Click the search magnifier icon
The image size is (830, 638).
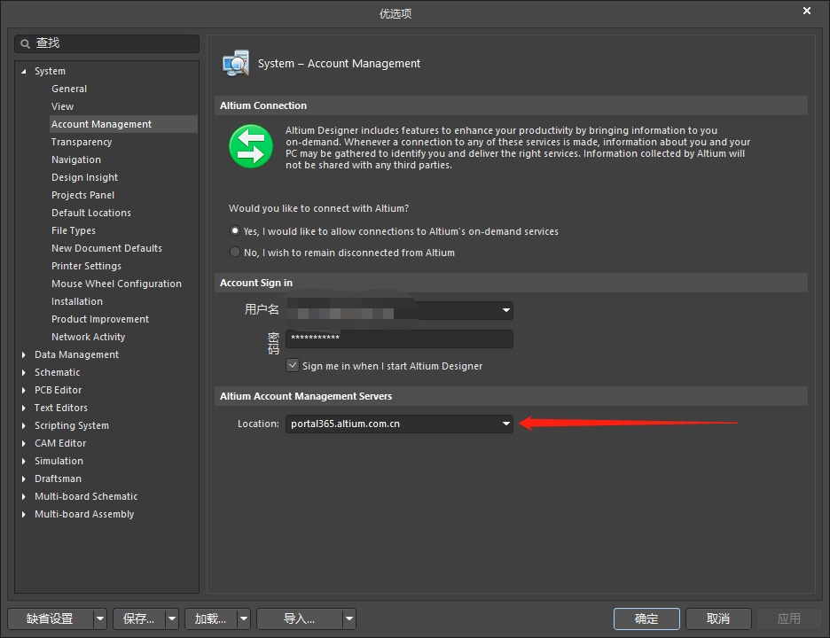coord(25,44)
